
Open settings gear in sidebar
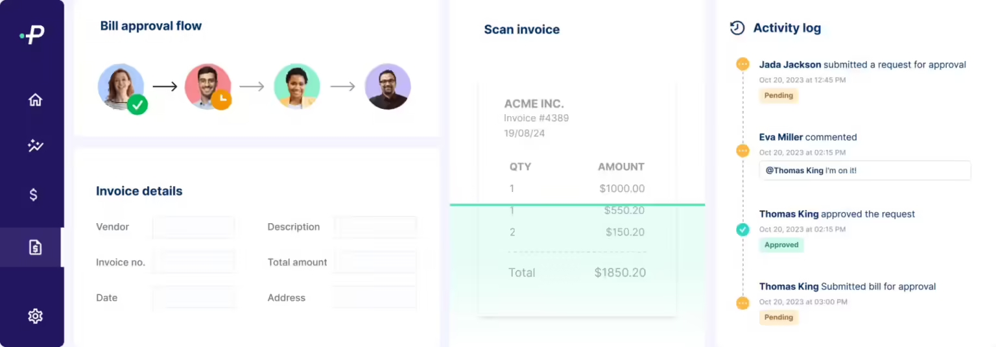pos(35,316)
